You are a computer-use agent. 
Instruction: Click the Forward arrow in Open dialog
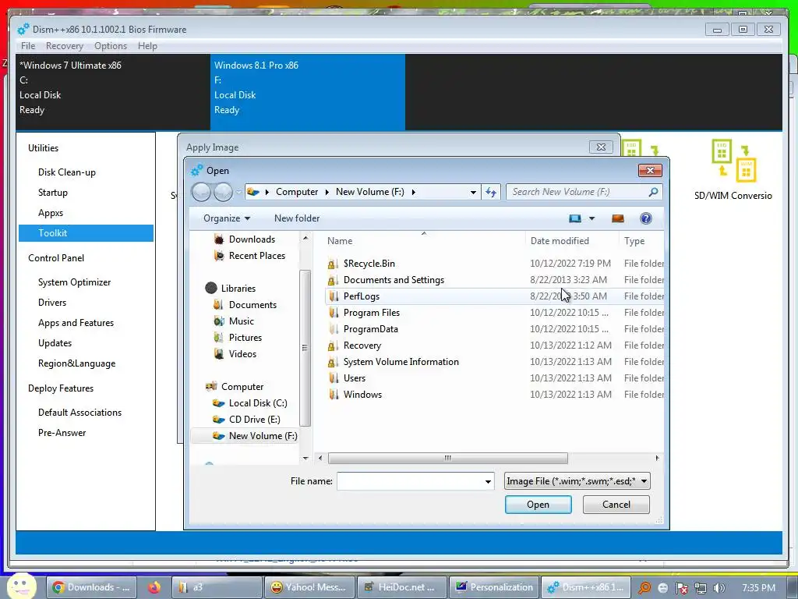tap(223, 192)
